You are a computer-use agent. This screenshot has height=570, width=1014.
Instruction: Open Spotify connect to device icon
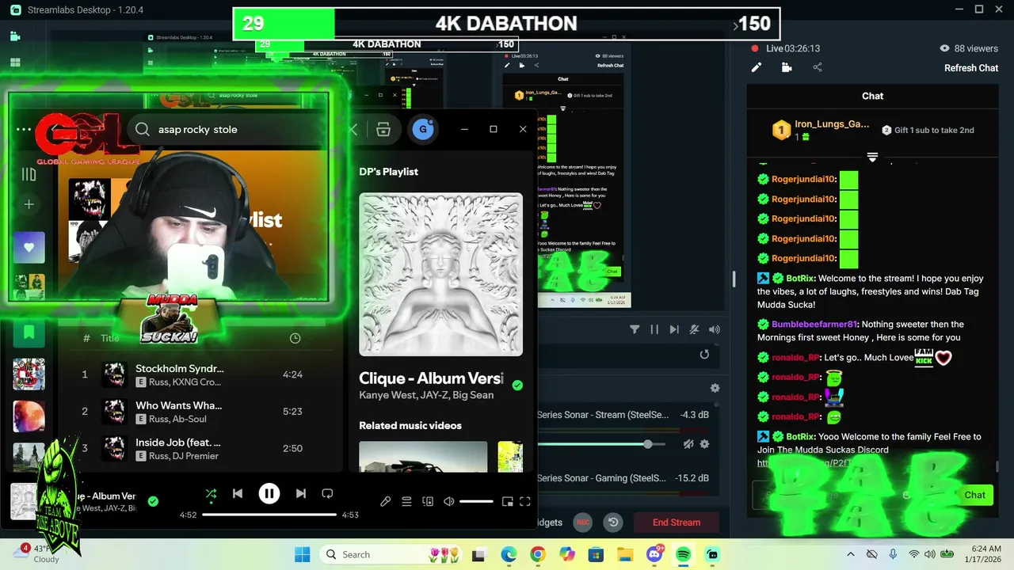tap(428, 501)
